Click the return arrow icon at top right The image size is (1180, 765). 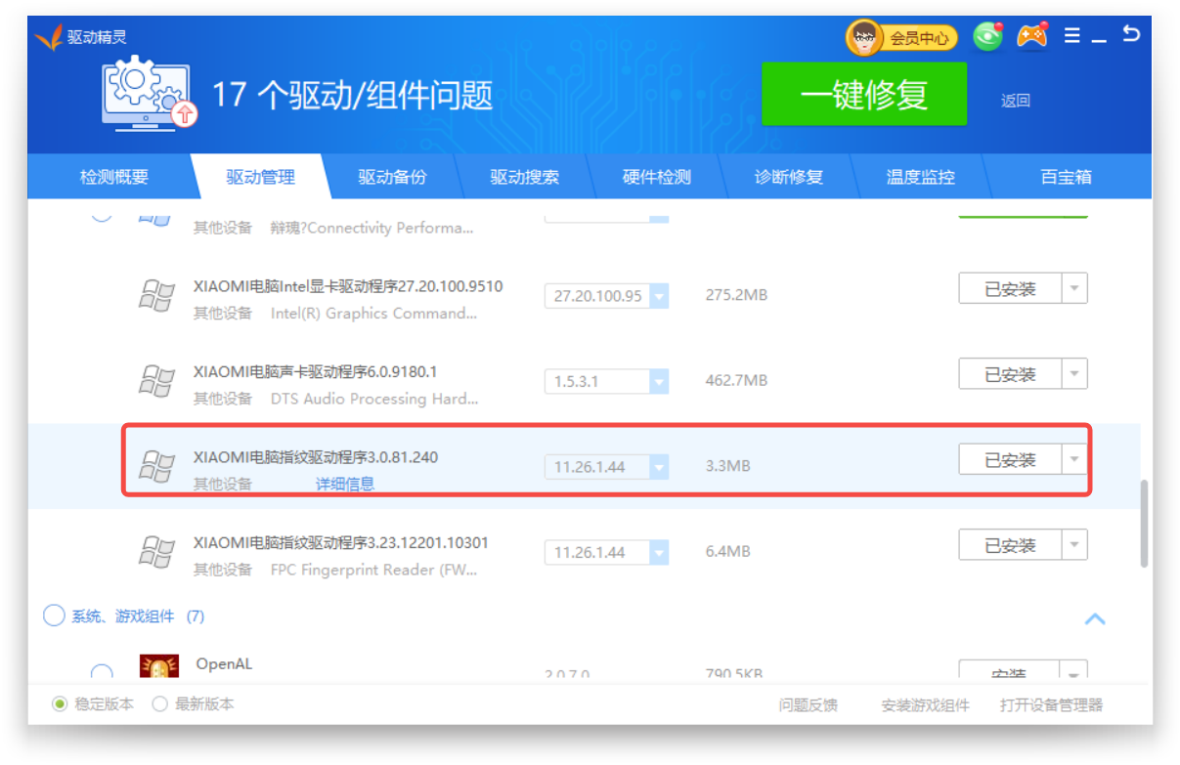[1131, 34]
